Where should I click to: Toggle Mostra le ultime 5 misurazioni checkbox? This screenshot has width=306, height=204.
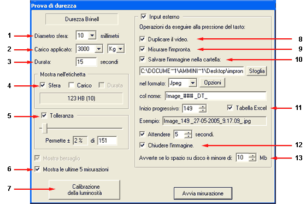point(37,169)
